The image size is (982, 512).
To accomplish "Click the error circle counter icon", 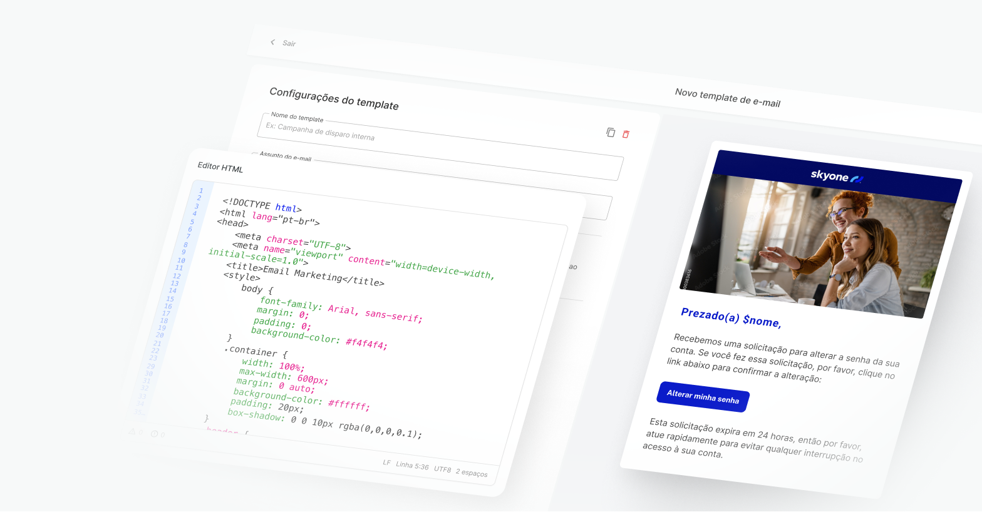I will coord(154,434).
